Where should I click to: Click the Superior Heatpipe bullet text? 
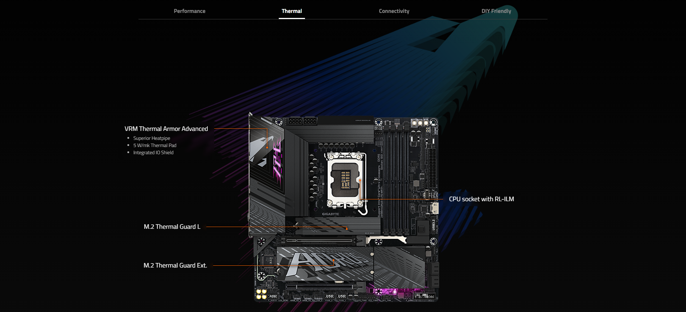pyautogui.click(x=152, y=138)
